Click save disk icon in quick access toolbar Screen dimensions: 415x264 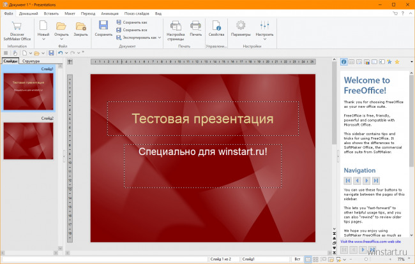[51, 53]
